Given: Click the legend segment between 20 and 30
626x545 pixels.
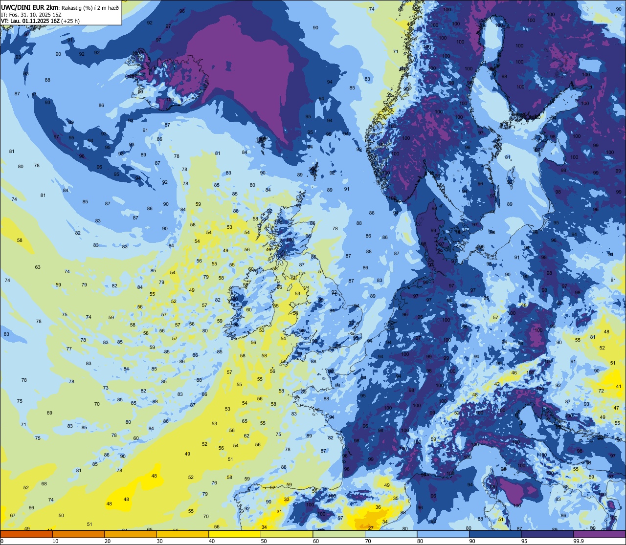Looking at the screenshot, I should [131, 534].
